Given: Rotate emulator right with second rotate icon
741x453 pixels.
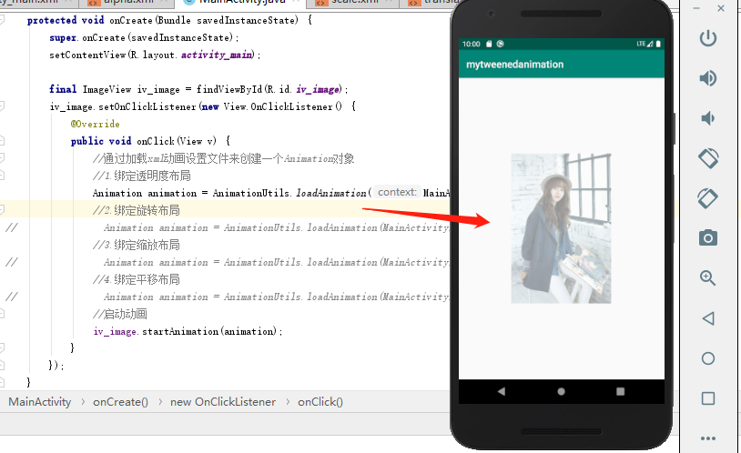Looking at the screenshot, I should click(x=708, y=198).
